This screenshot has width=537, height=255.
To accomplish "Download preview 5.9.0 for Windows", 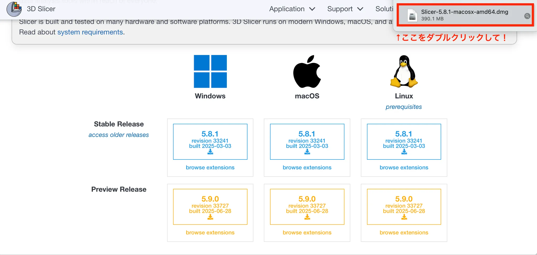I will 210,207.
